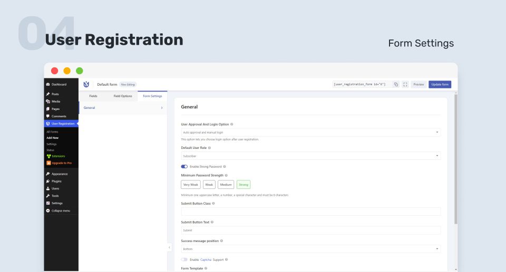Click the Appearance paintbrush icon
The height and width of the screenshot is (272, 506).
click(48, 174)
